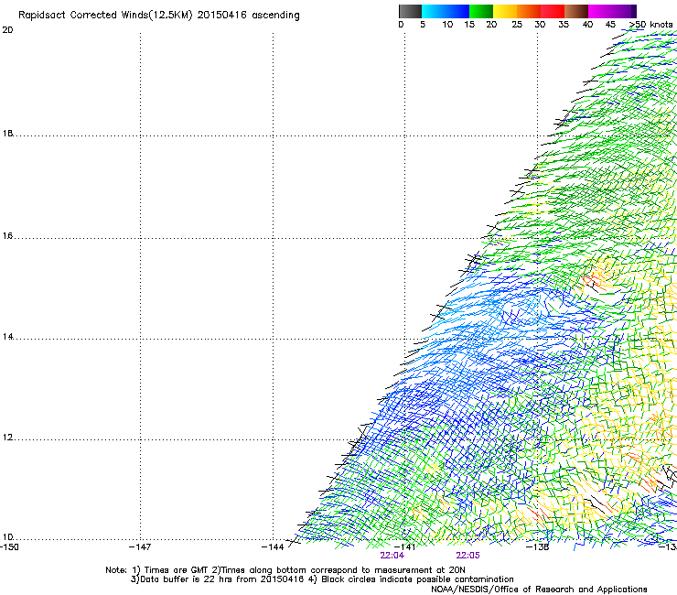Select the gray 0-5 knots color band

(x=410, y=11)
